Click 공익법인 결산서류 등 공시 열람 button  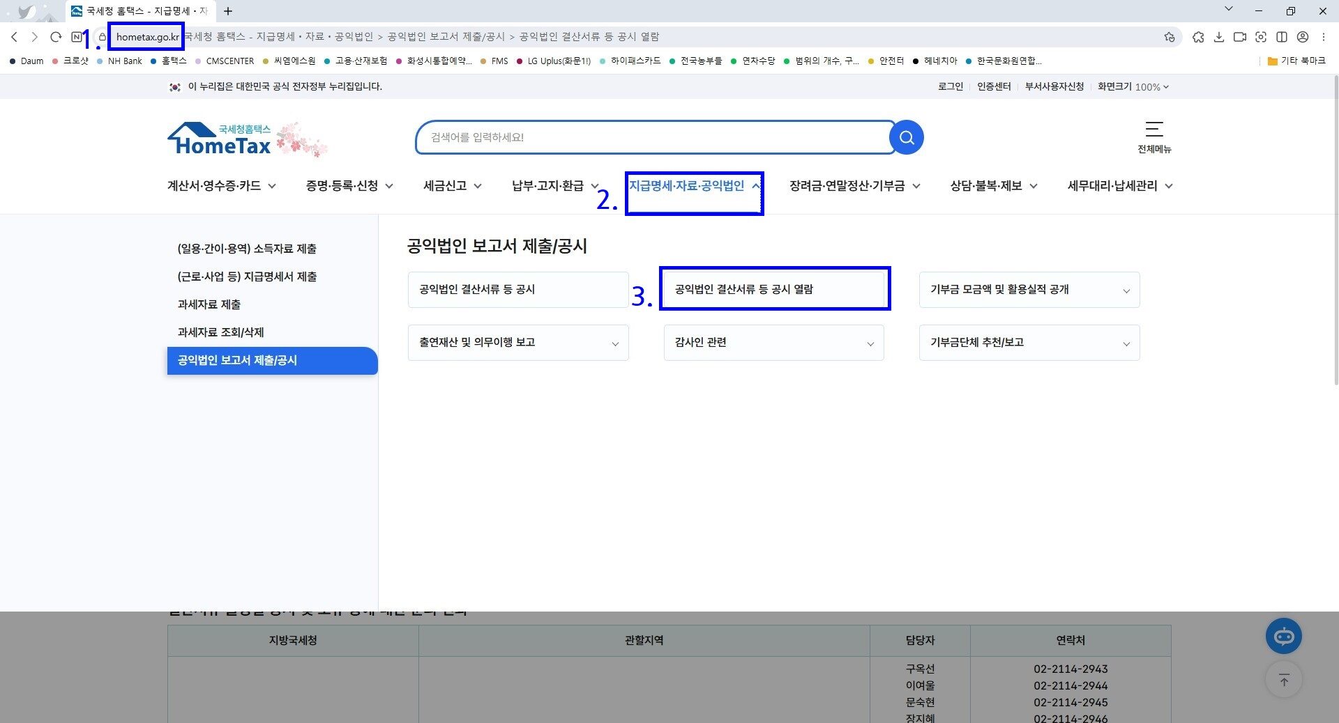774,289
